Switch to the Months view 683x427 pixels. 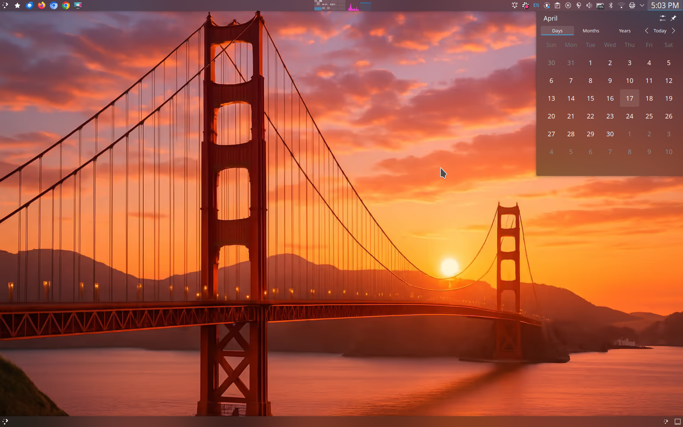coord(591,31)
